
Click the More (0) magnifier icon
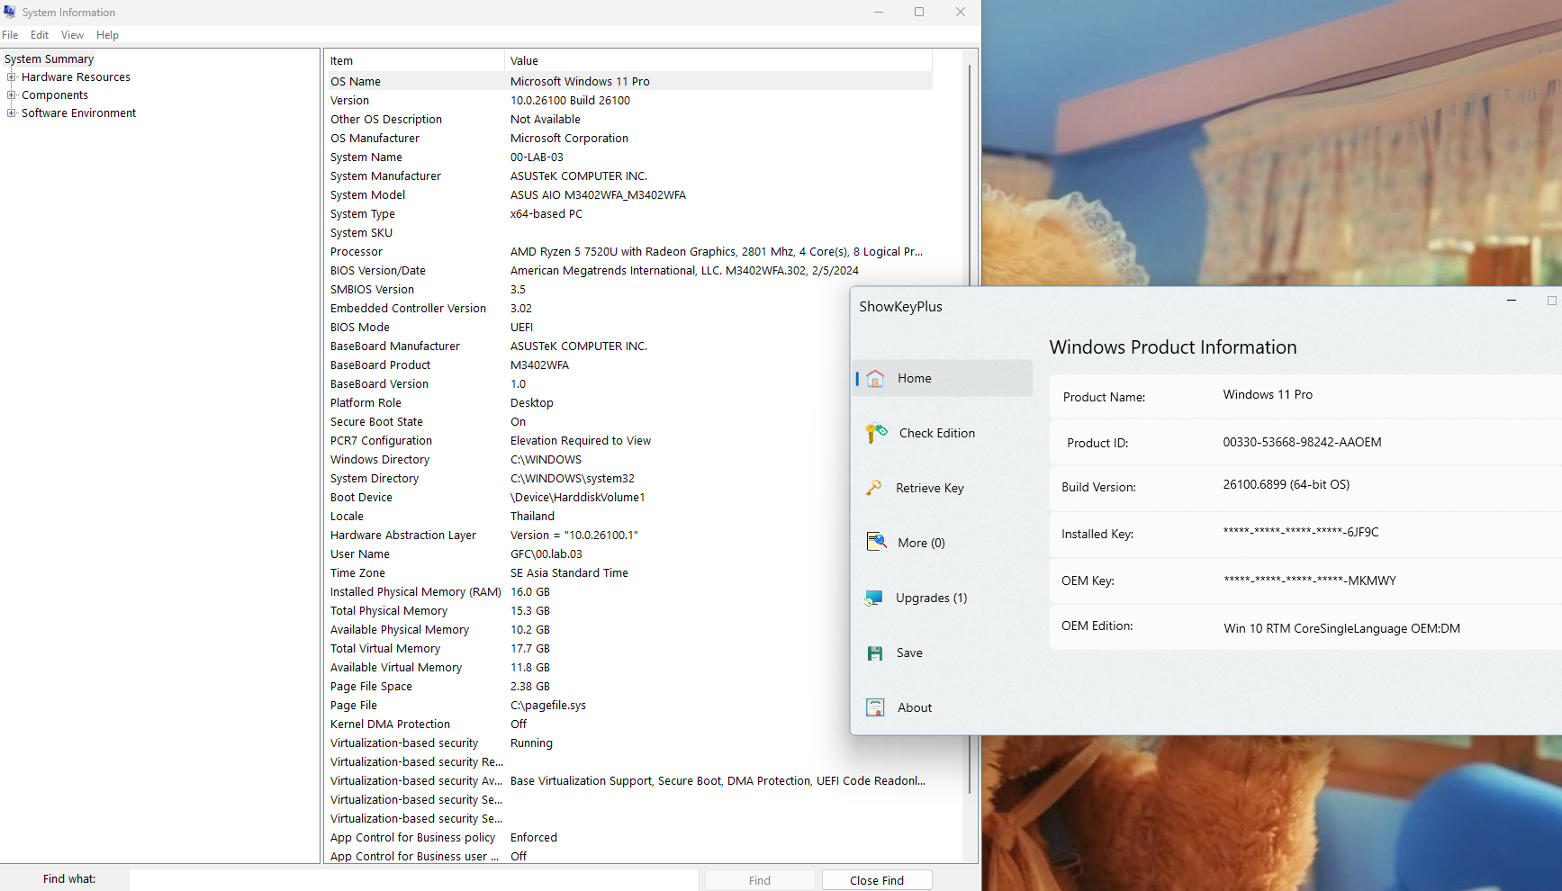tap(876, 543)
